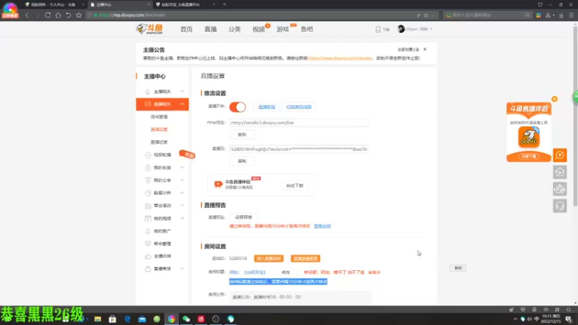Viewport: 578px width, 325px height.
Task: Expand the 数据分析 sidebar chevron
Action: click(182, 193)
